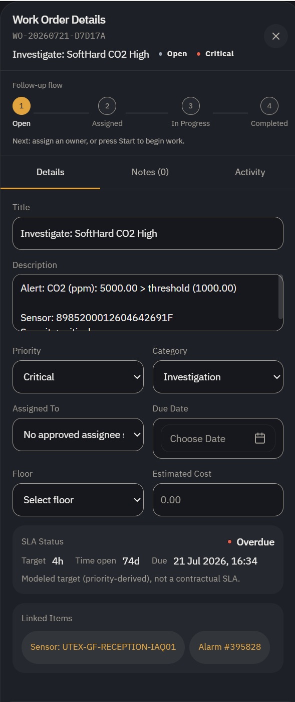Click the header title 'Investigate: SoftHard CO2 High'
Screen dimensions: 295x702
click(81, 54)
